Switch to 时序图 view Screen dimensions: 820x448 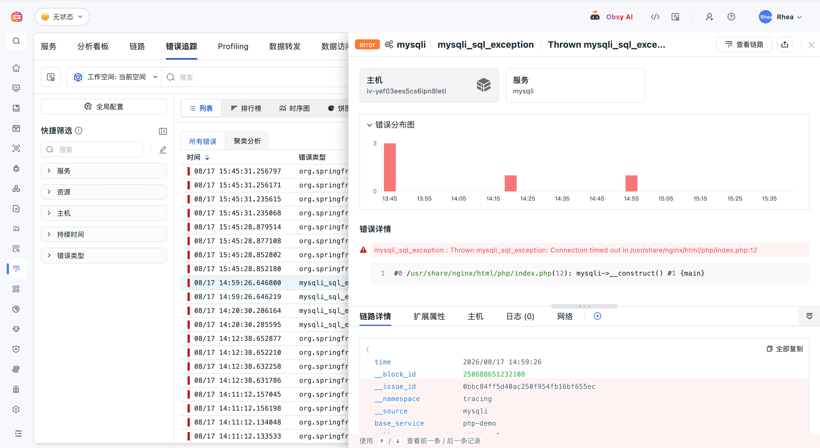click(294, 109)
